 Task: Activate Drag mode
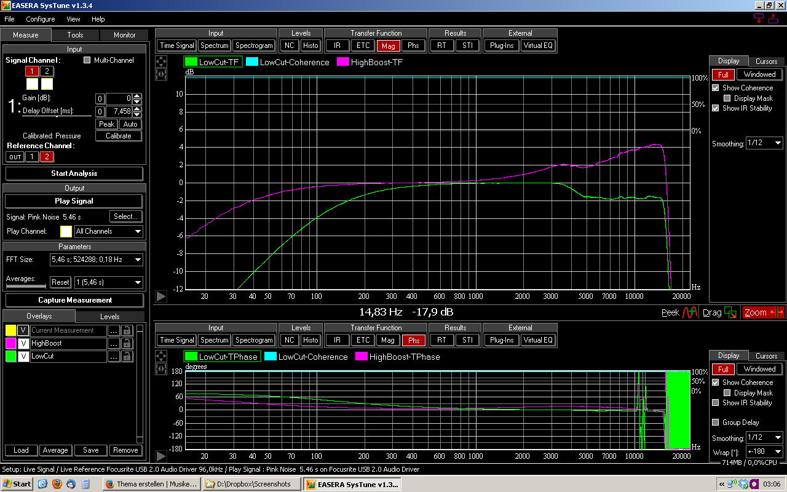pyautogui.click(x=719, y=312)
